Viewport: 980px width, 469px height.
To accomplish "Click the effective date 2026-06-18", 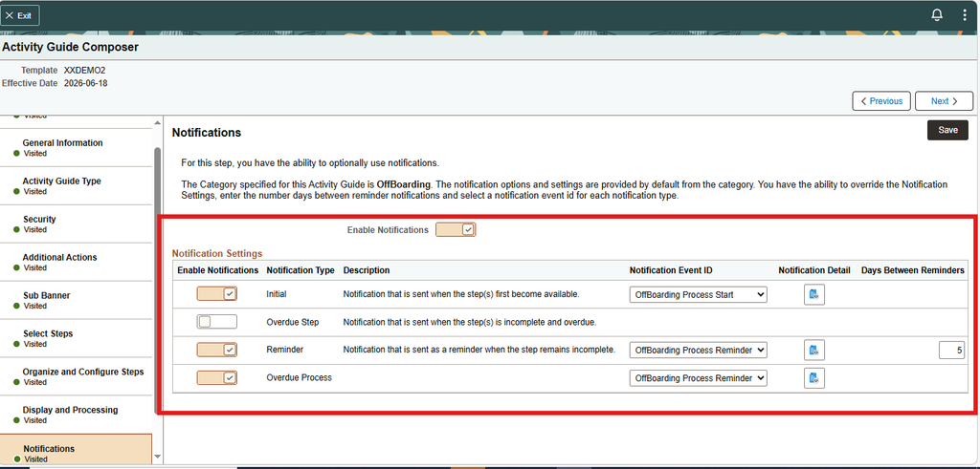I will [85, 83].
